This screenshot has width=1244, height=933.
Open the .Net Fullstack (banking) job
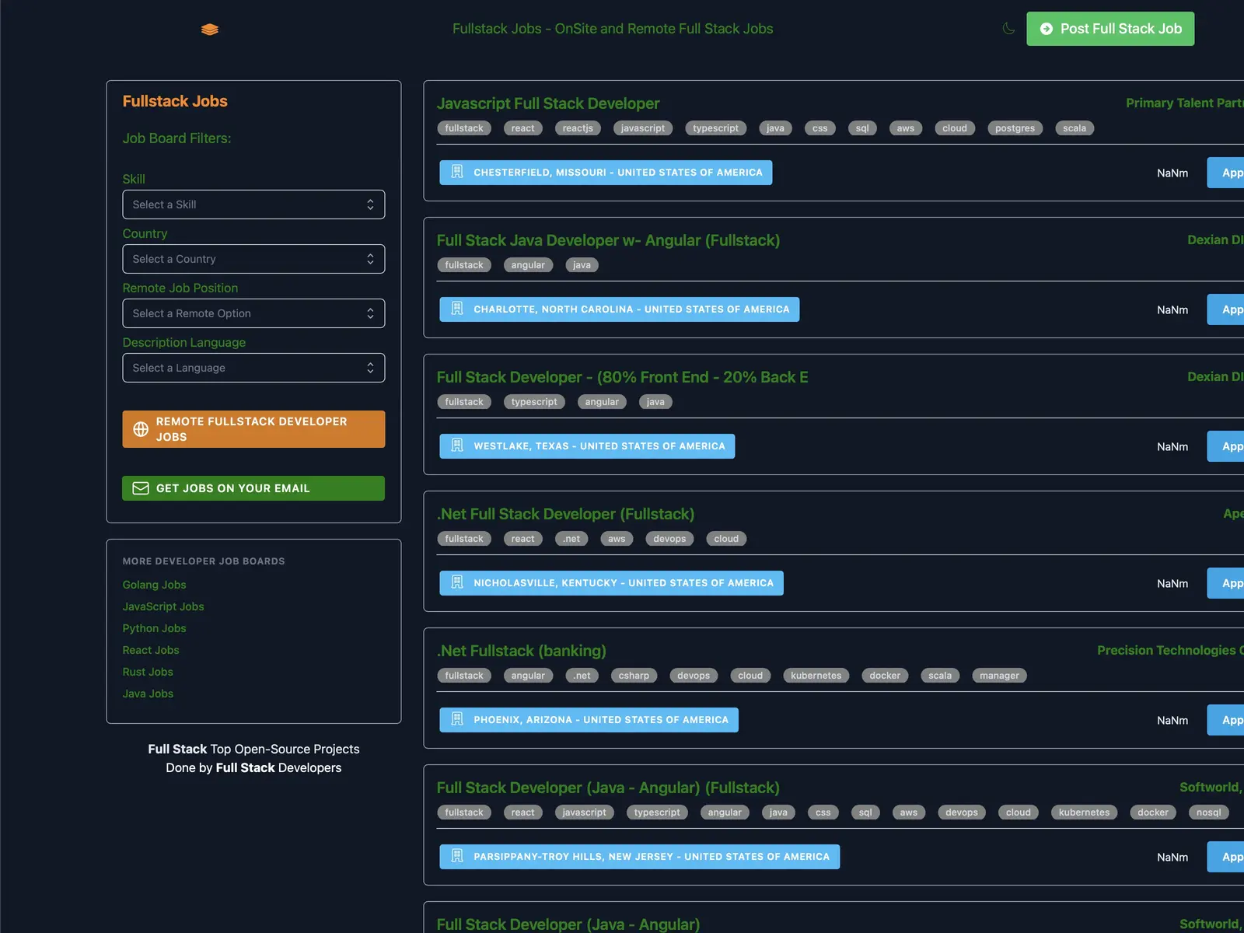click(x=521, y=651)
